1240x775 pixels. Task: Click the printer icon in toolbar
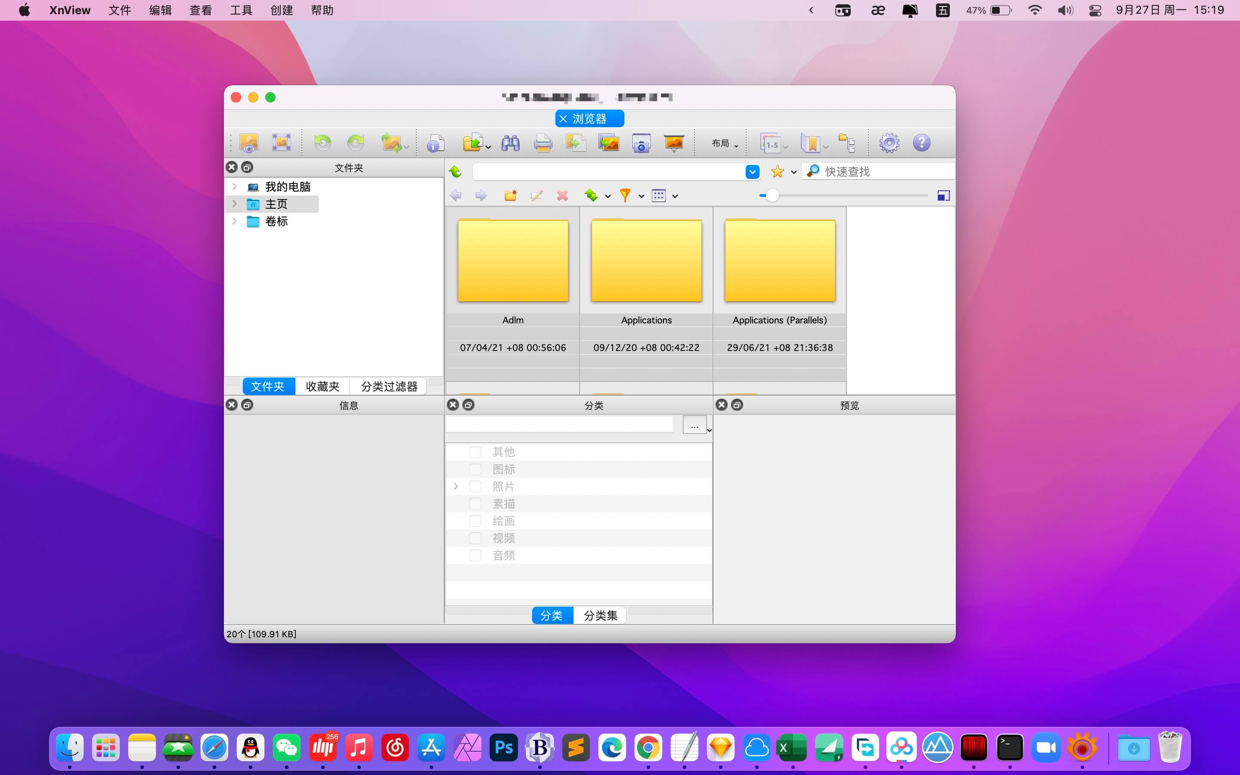click(542, 143)
